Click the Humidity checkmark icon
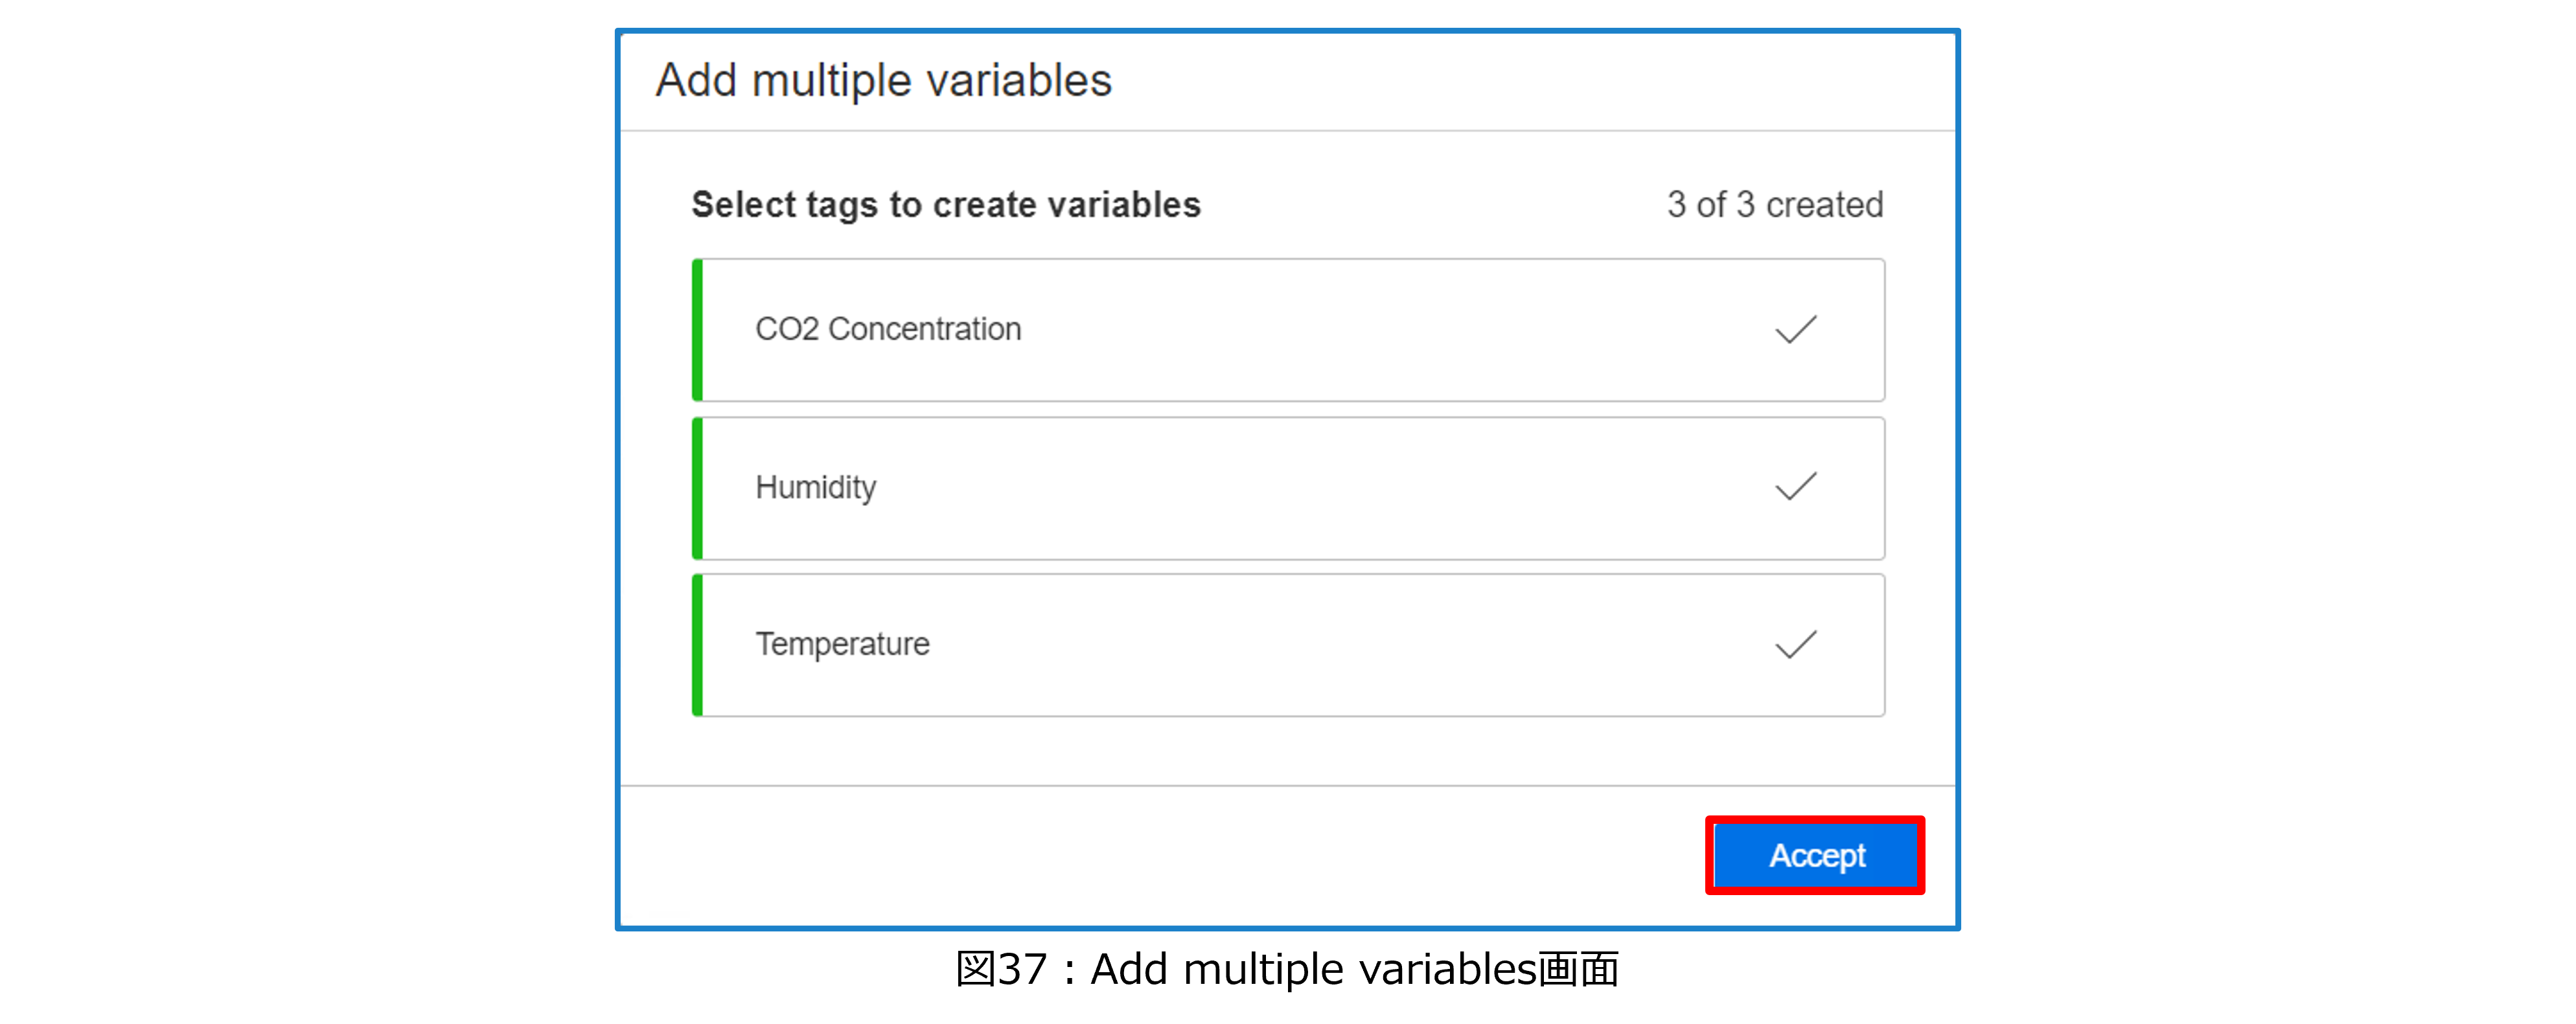 [x=1795, y=487]
